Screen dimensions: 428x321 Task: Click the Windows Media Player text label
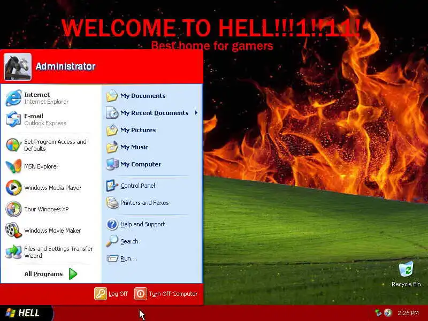[53, 188]
